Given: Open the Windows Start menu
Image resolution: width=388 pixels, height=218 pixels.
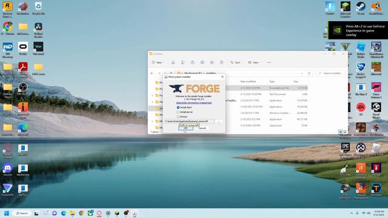Looking at the screenshot, I should coord(7,213).
